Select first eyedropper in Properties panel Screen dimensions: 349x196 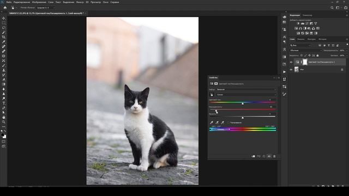(x=212, y=122)
